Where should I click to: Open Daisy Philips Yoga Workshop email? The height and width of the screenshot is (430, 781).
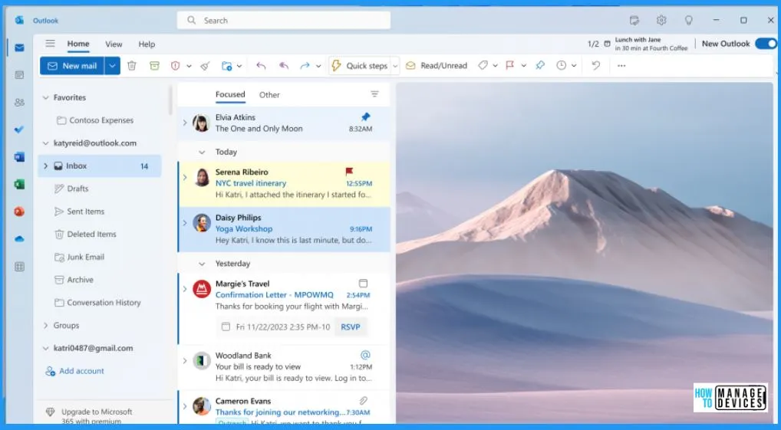[284, 229]
